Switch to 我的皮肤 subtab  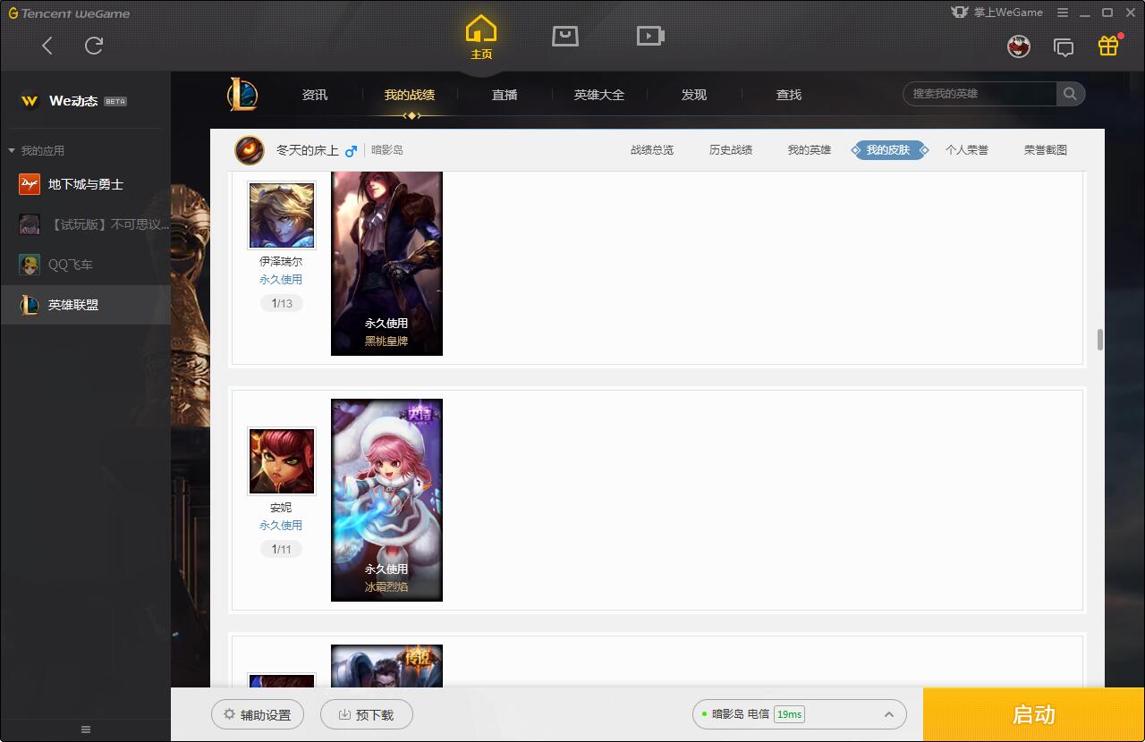click(x=888, y=150)
